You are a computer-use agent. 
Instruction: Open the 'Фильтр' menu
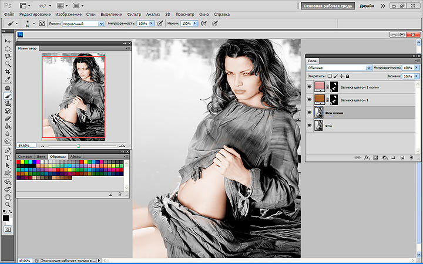pos(134,13)
